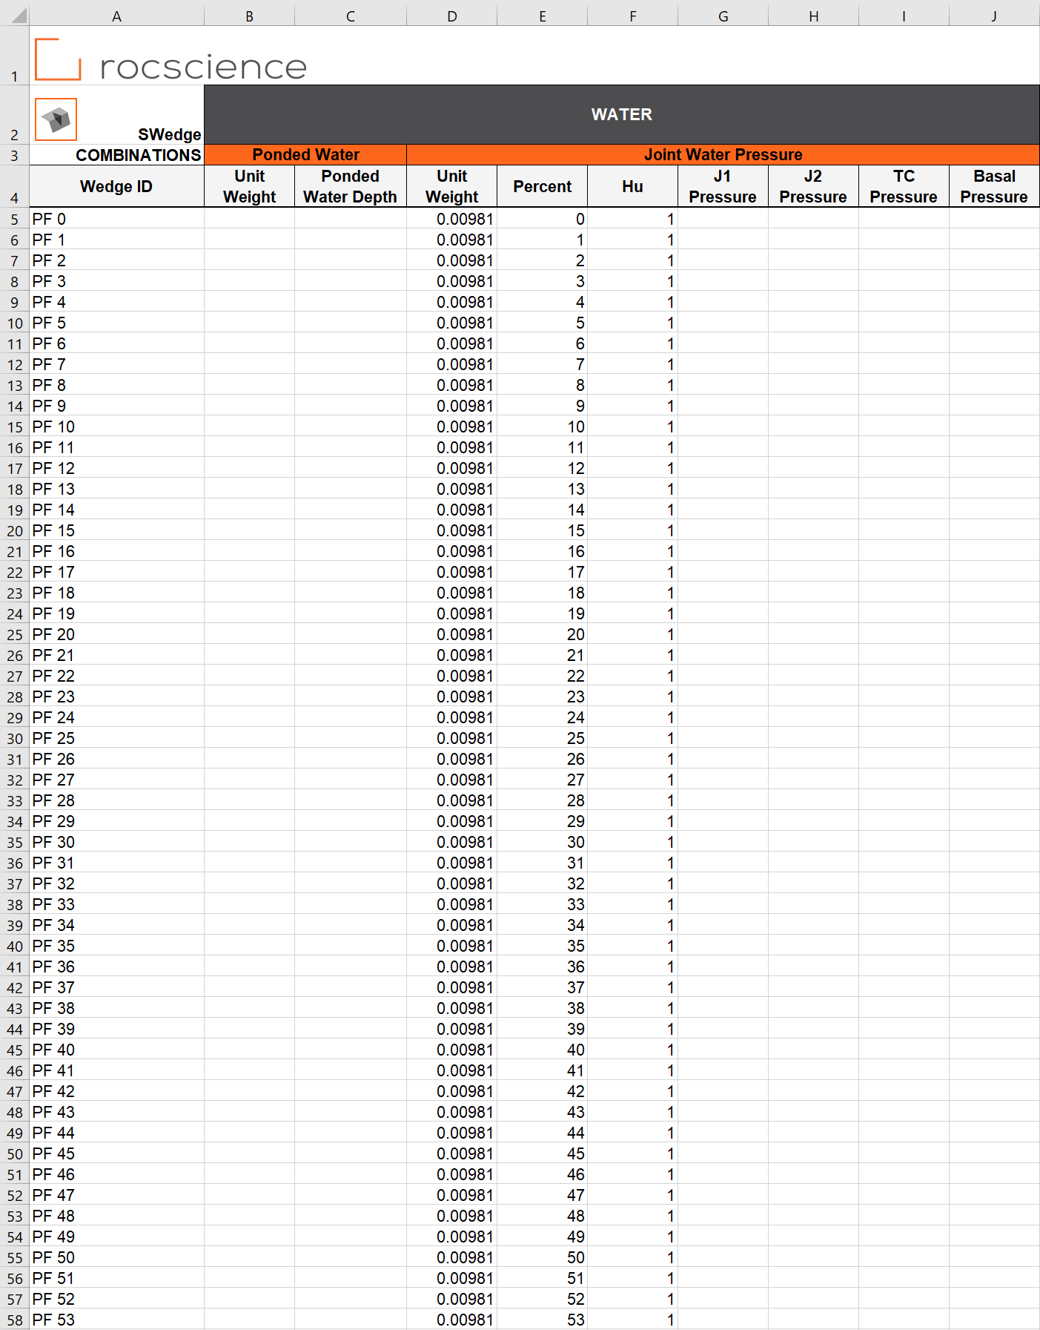Click empty J1 Pressure cell in PF 0 row

[x=723, y=219]
